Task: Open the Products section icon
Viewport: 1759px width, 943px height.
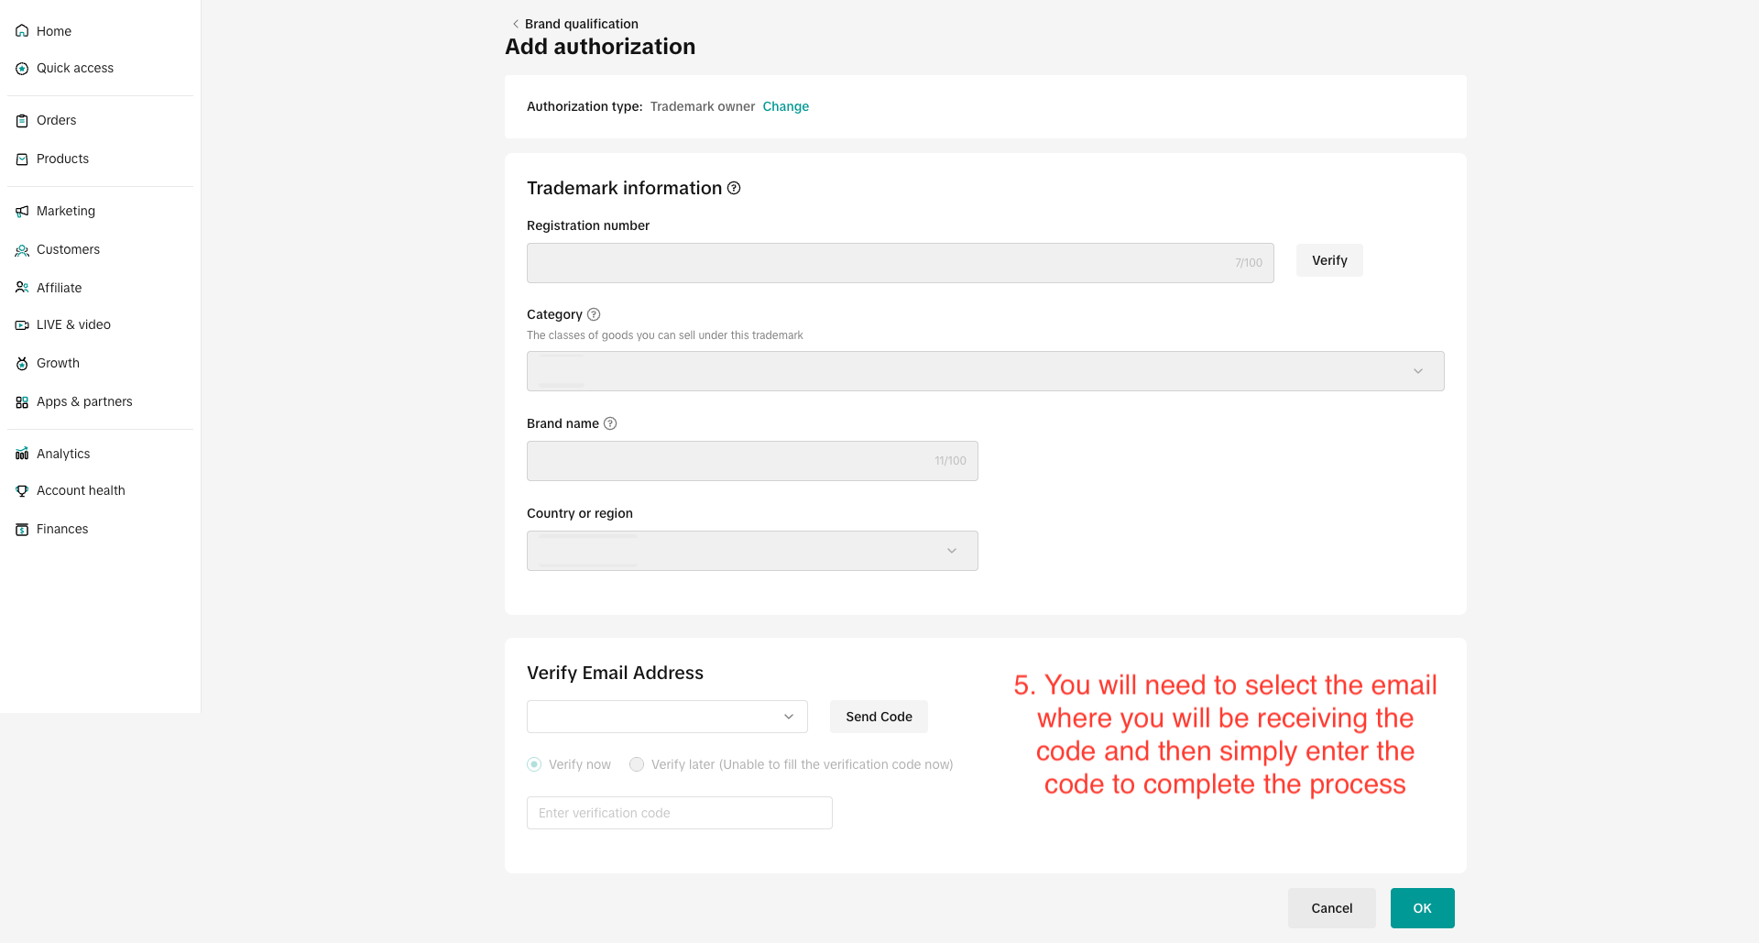Action: point(22,159)
